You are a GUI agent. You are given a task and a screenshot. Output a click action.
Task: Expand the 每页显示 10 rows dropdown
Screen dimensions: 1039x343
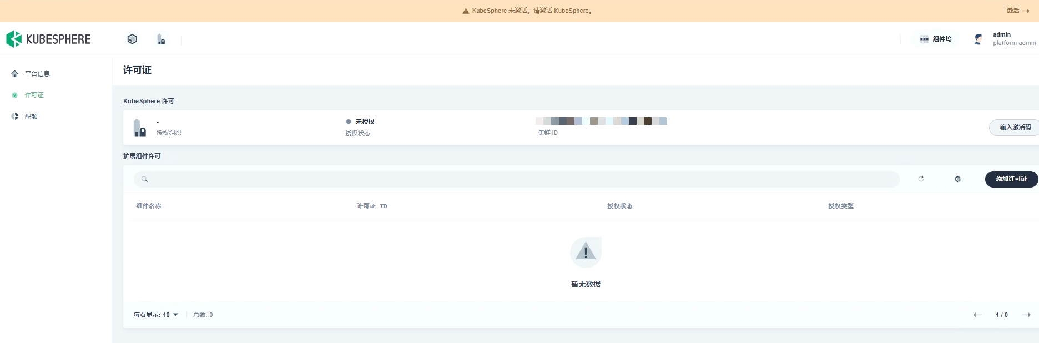156,315
